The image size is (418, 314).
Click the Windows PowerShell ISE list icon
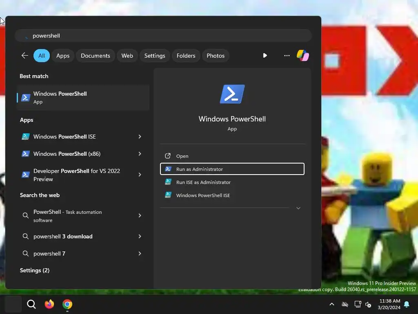pos(26,137)
